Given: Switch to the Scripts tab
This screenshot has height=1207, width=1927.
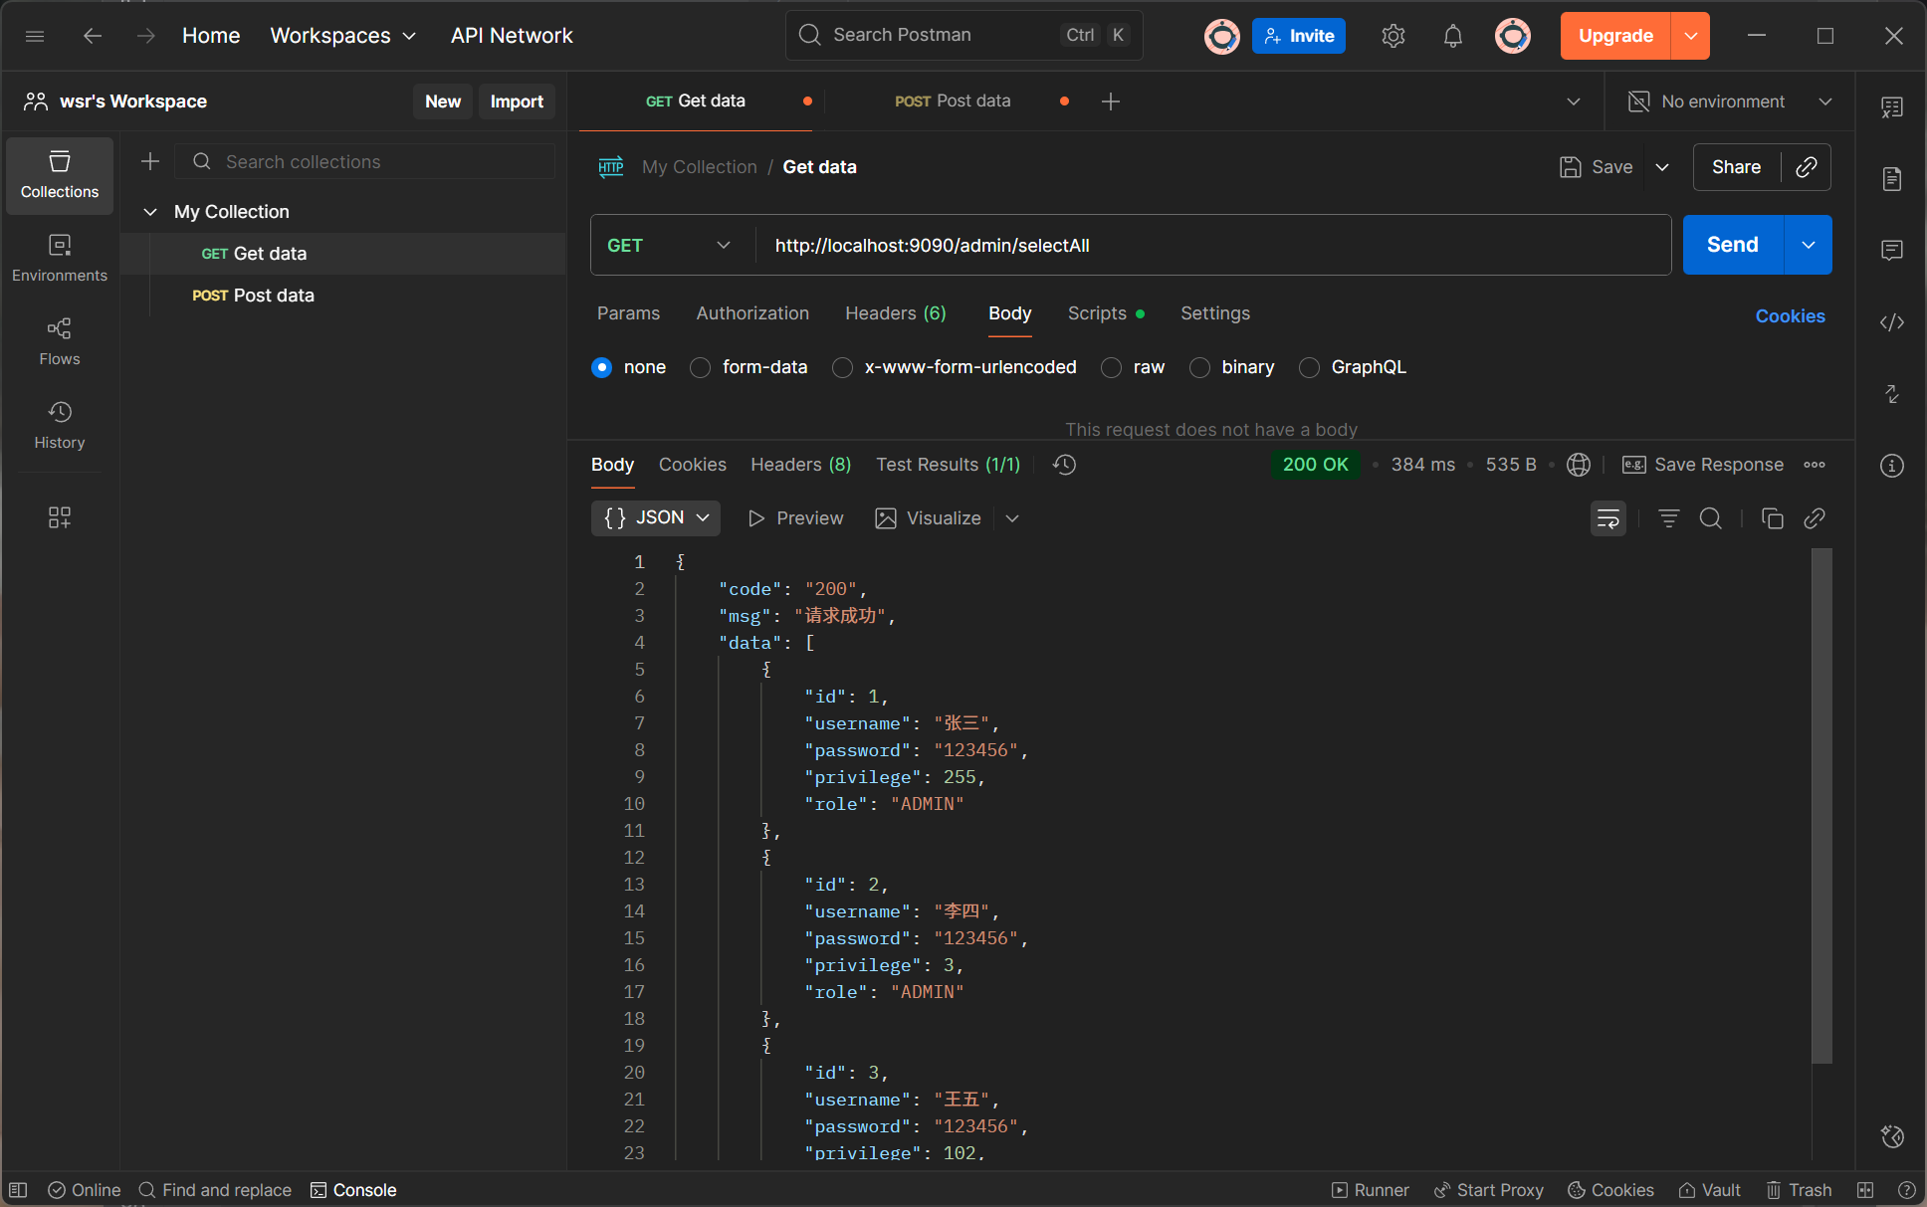Looking at the screenshot, I should click(1105, 313).
